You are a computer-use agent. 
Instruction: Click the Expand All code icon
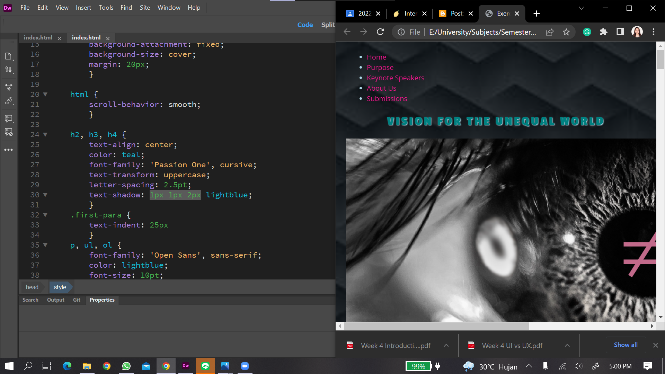[9, 87]
